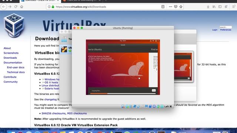Open the Documentation sidebar link

(13, 62)
